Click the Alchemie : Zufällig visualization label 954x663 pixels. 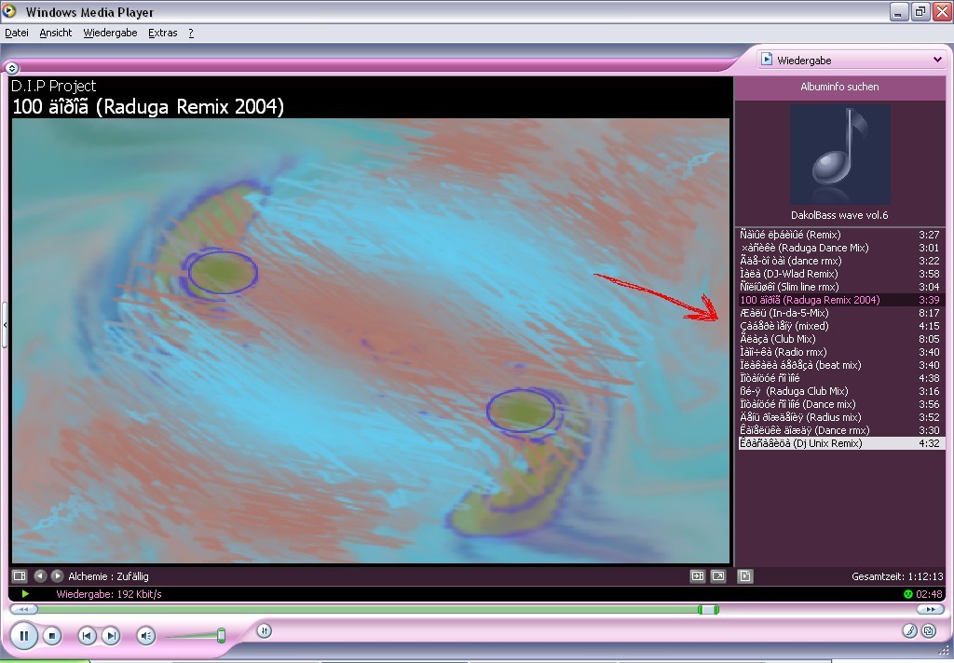point(108,576)
